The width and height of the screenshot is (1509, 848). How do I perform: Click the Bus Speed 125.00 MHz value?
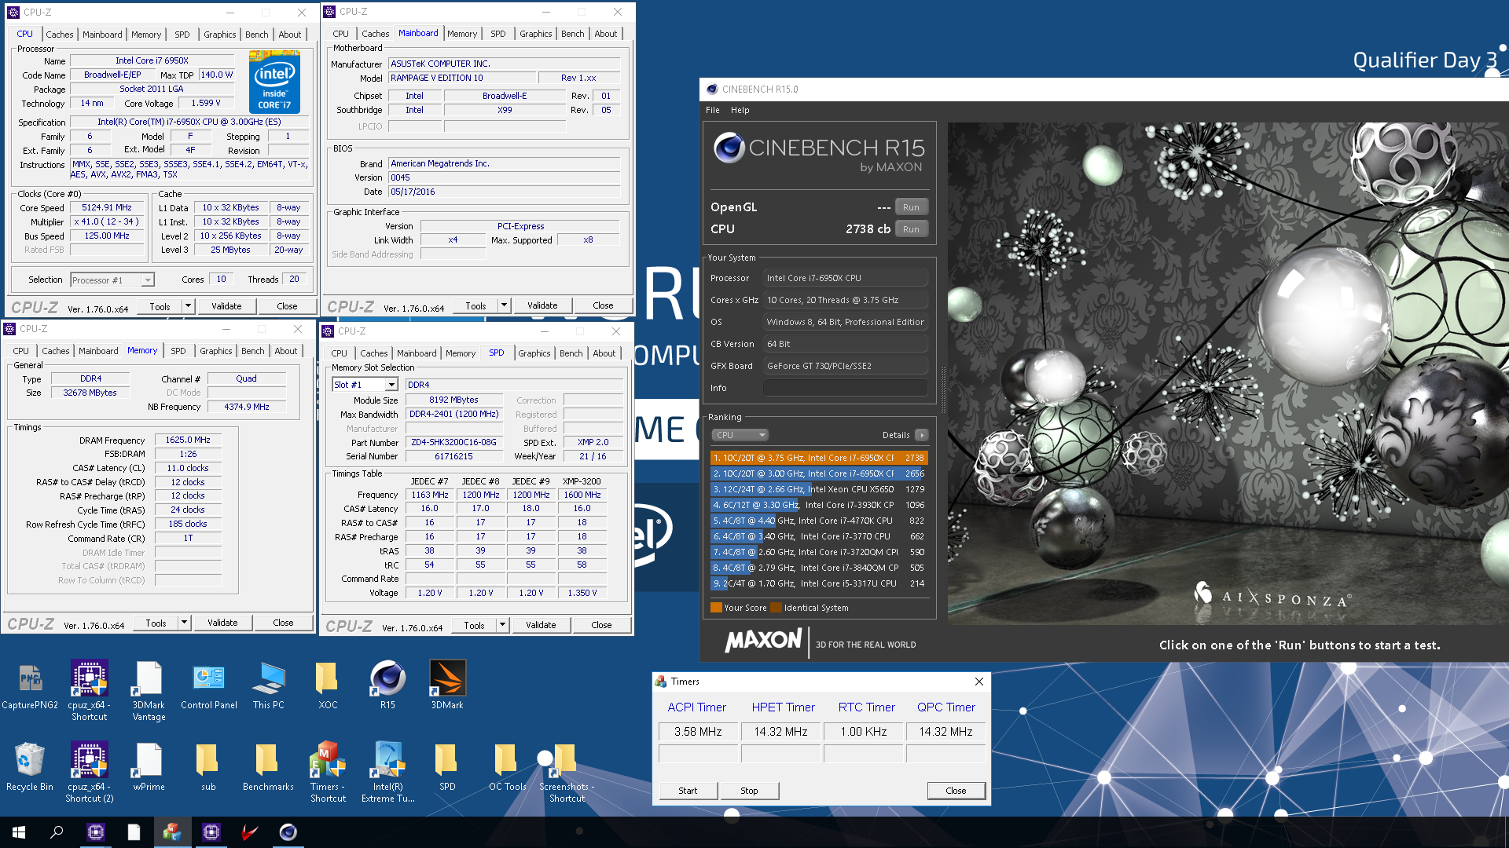pyautogui.click(x=106, y=236)
